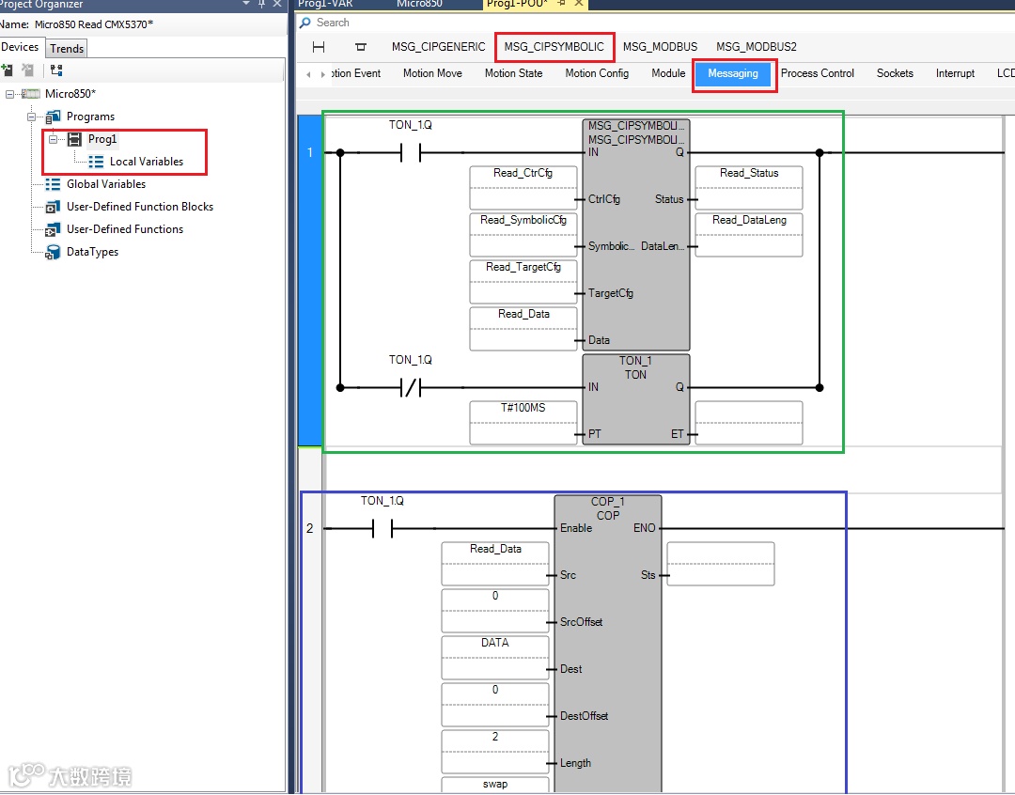Click the Read_CtrlCfg variable box
This screenshot has height=795, width=1015.
tap(523, 188)
